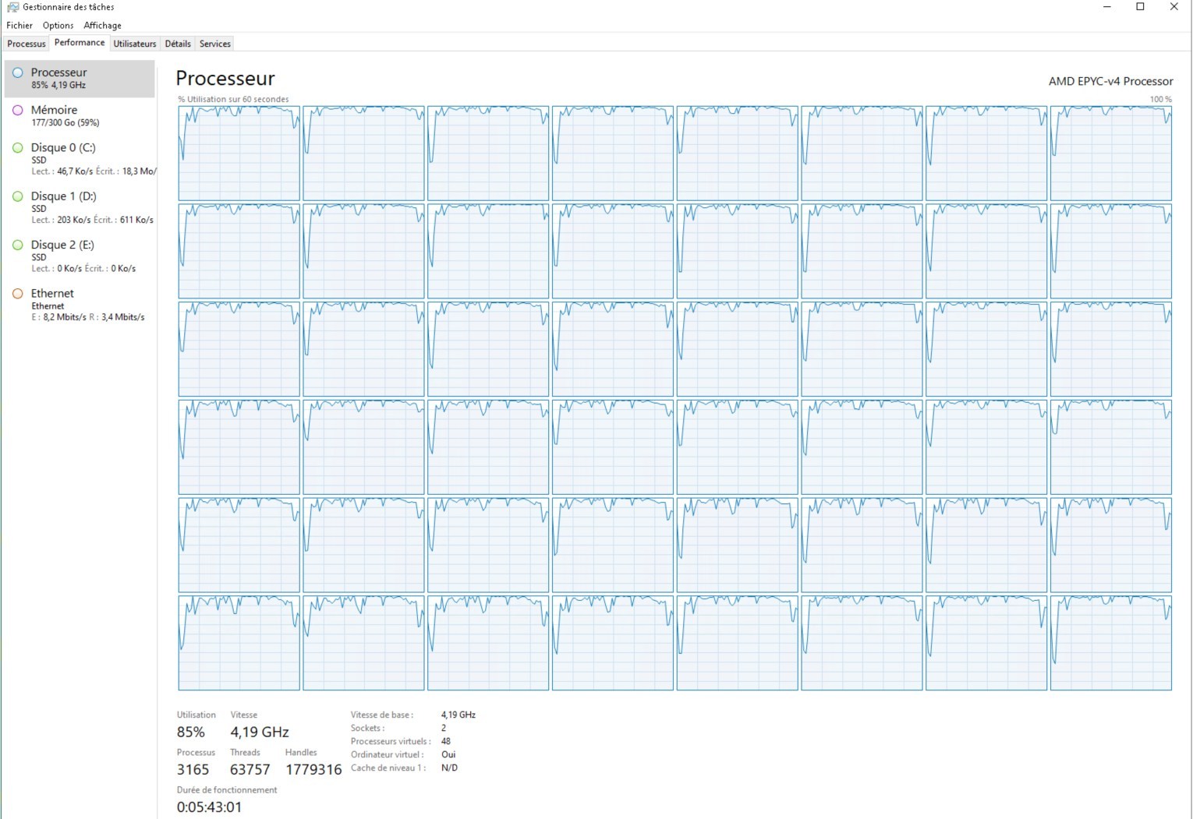Open the Options menu

click(x=58, y=26)
